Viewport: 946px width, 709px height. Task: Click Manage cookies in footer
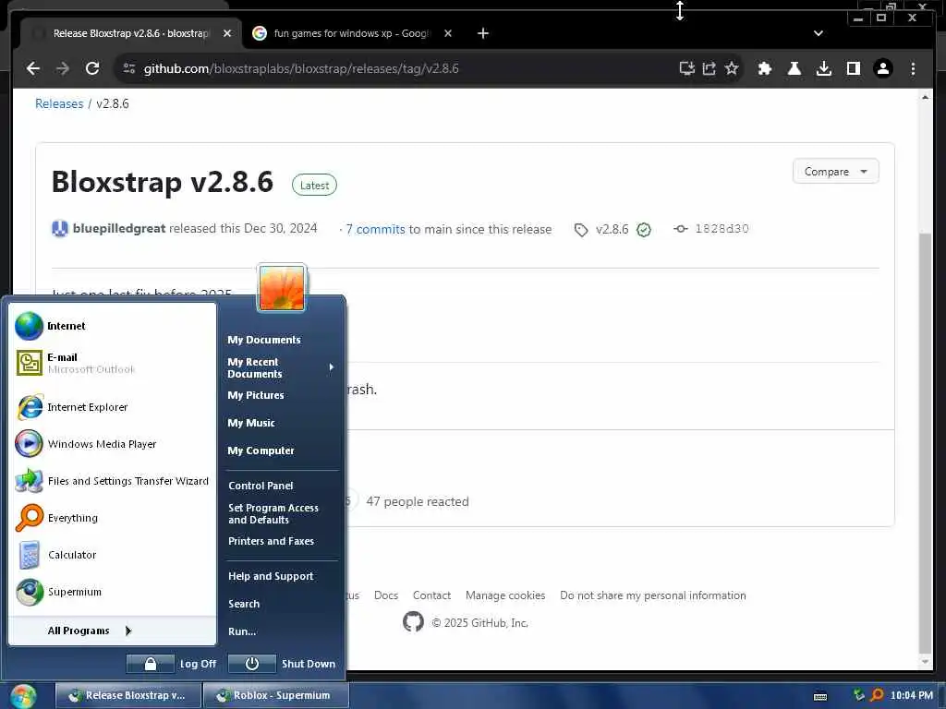[x=505, y=595]
